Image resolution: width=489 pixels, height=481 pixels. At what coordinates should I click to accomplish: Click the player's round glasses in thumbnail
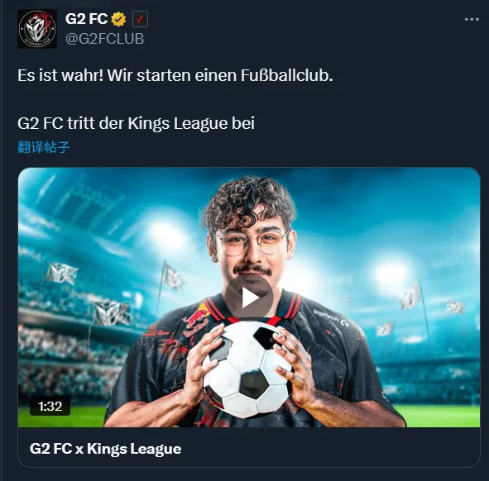coord(252,241)
